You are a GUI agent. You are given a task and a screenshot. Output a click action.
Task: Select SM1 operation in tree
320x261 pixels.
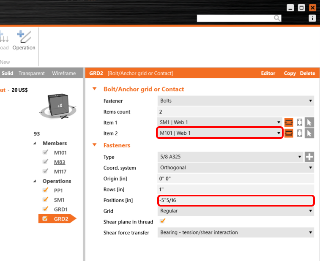[x=59, y=200]
